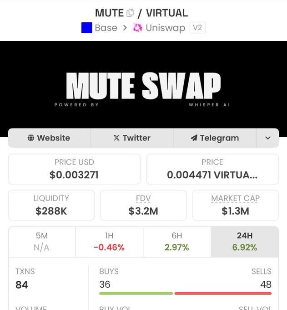Click the globe icon for Website
This screenshot has height=310, width=287.
[x=31, y=138]
